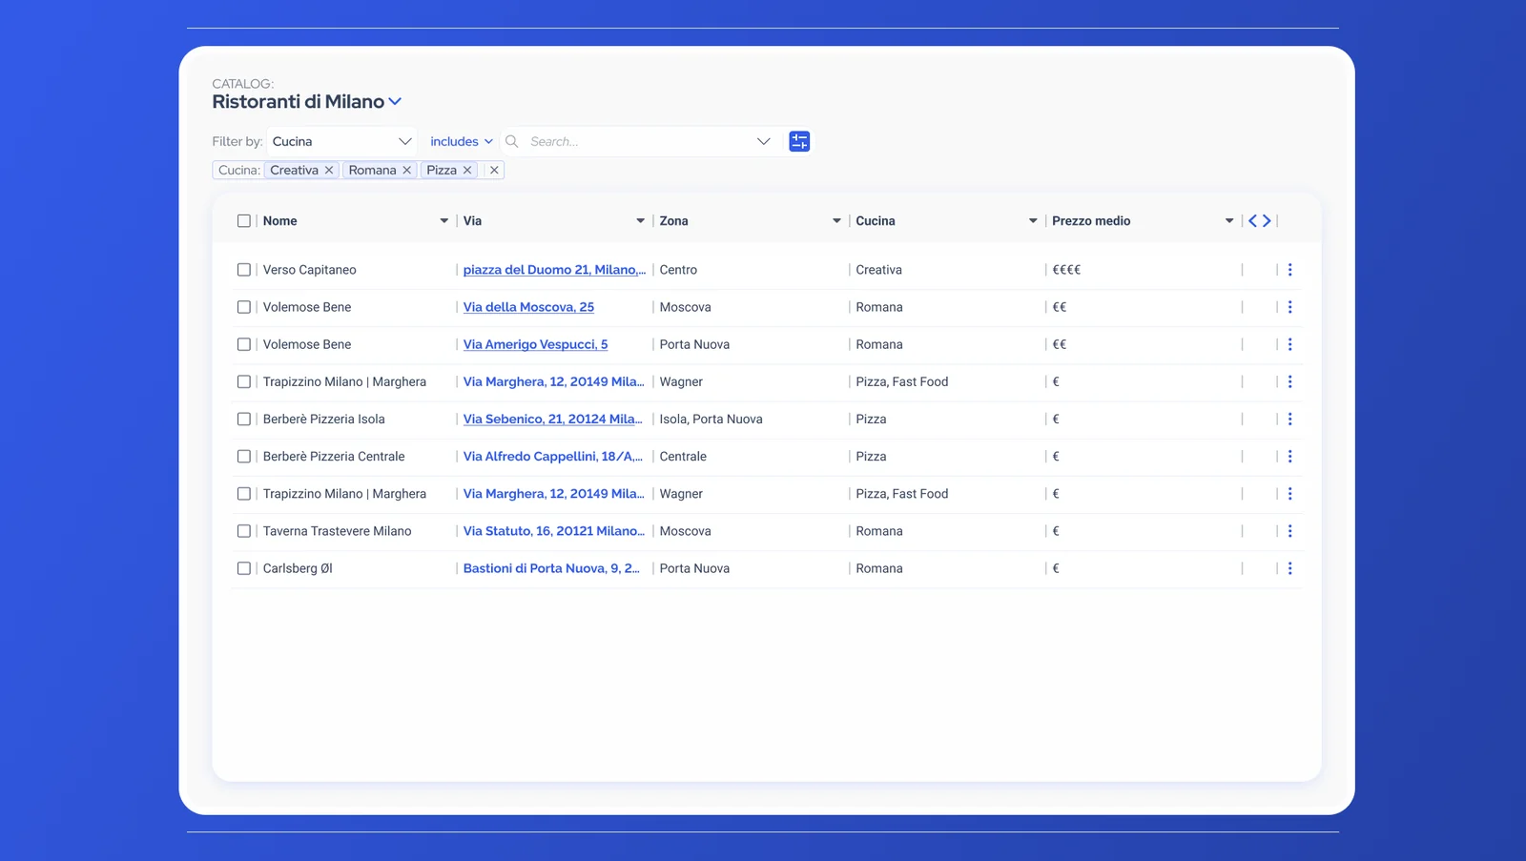The width and height of the screenshot is (1526, 861).
Task: Open the Via Alfredo Cappellini address link
Action: coord(552,457)
